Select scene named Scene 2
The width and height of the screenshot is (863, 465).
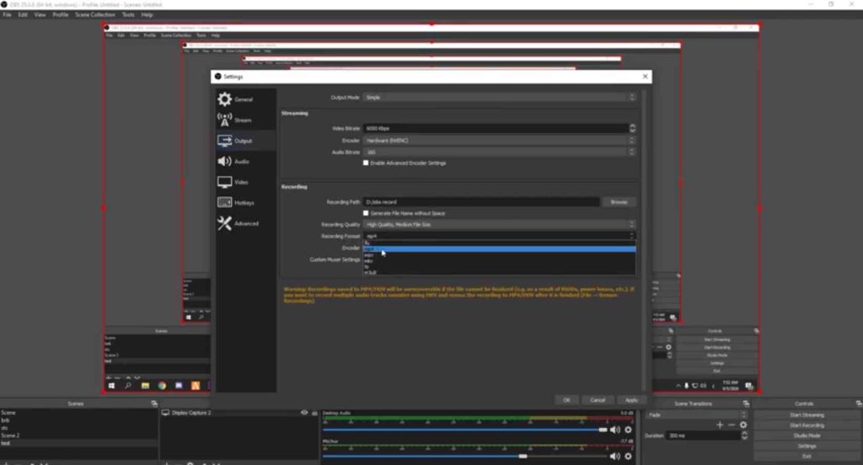point(78,436)
